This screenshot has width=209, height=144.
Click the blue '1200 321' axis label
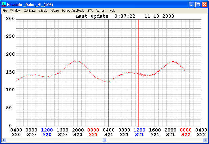(x=139, y=132)
